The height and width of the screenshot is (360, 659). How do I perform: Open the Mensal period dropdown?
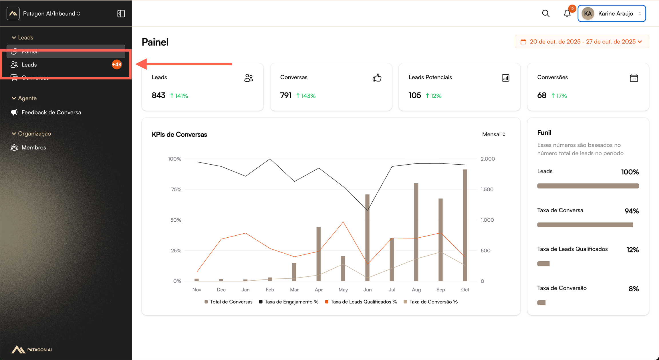tap(494, 134)
